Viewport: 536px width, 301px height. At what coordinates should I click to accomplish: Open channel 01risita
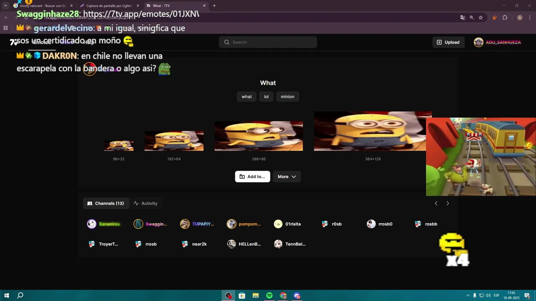point(287,224)
